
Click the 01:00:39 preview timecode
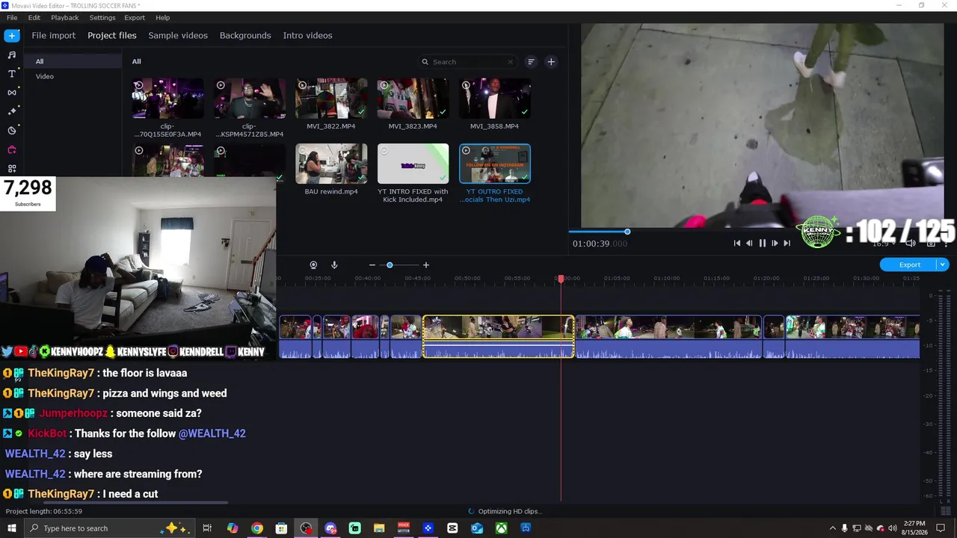tap(600, 244)
